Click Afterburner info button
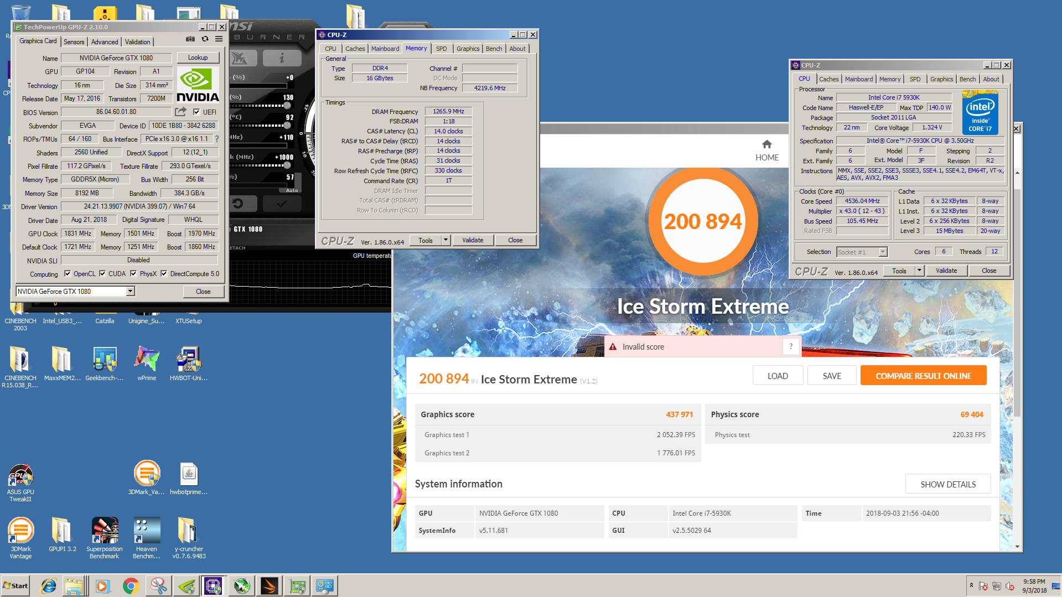Viewport: 1062px width, 597px height. coord(282,58)
